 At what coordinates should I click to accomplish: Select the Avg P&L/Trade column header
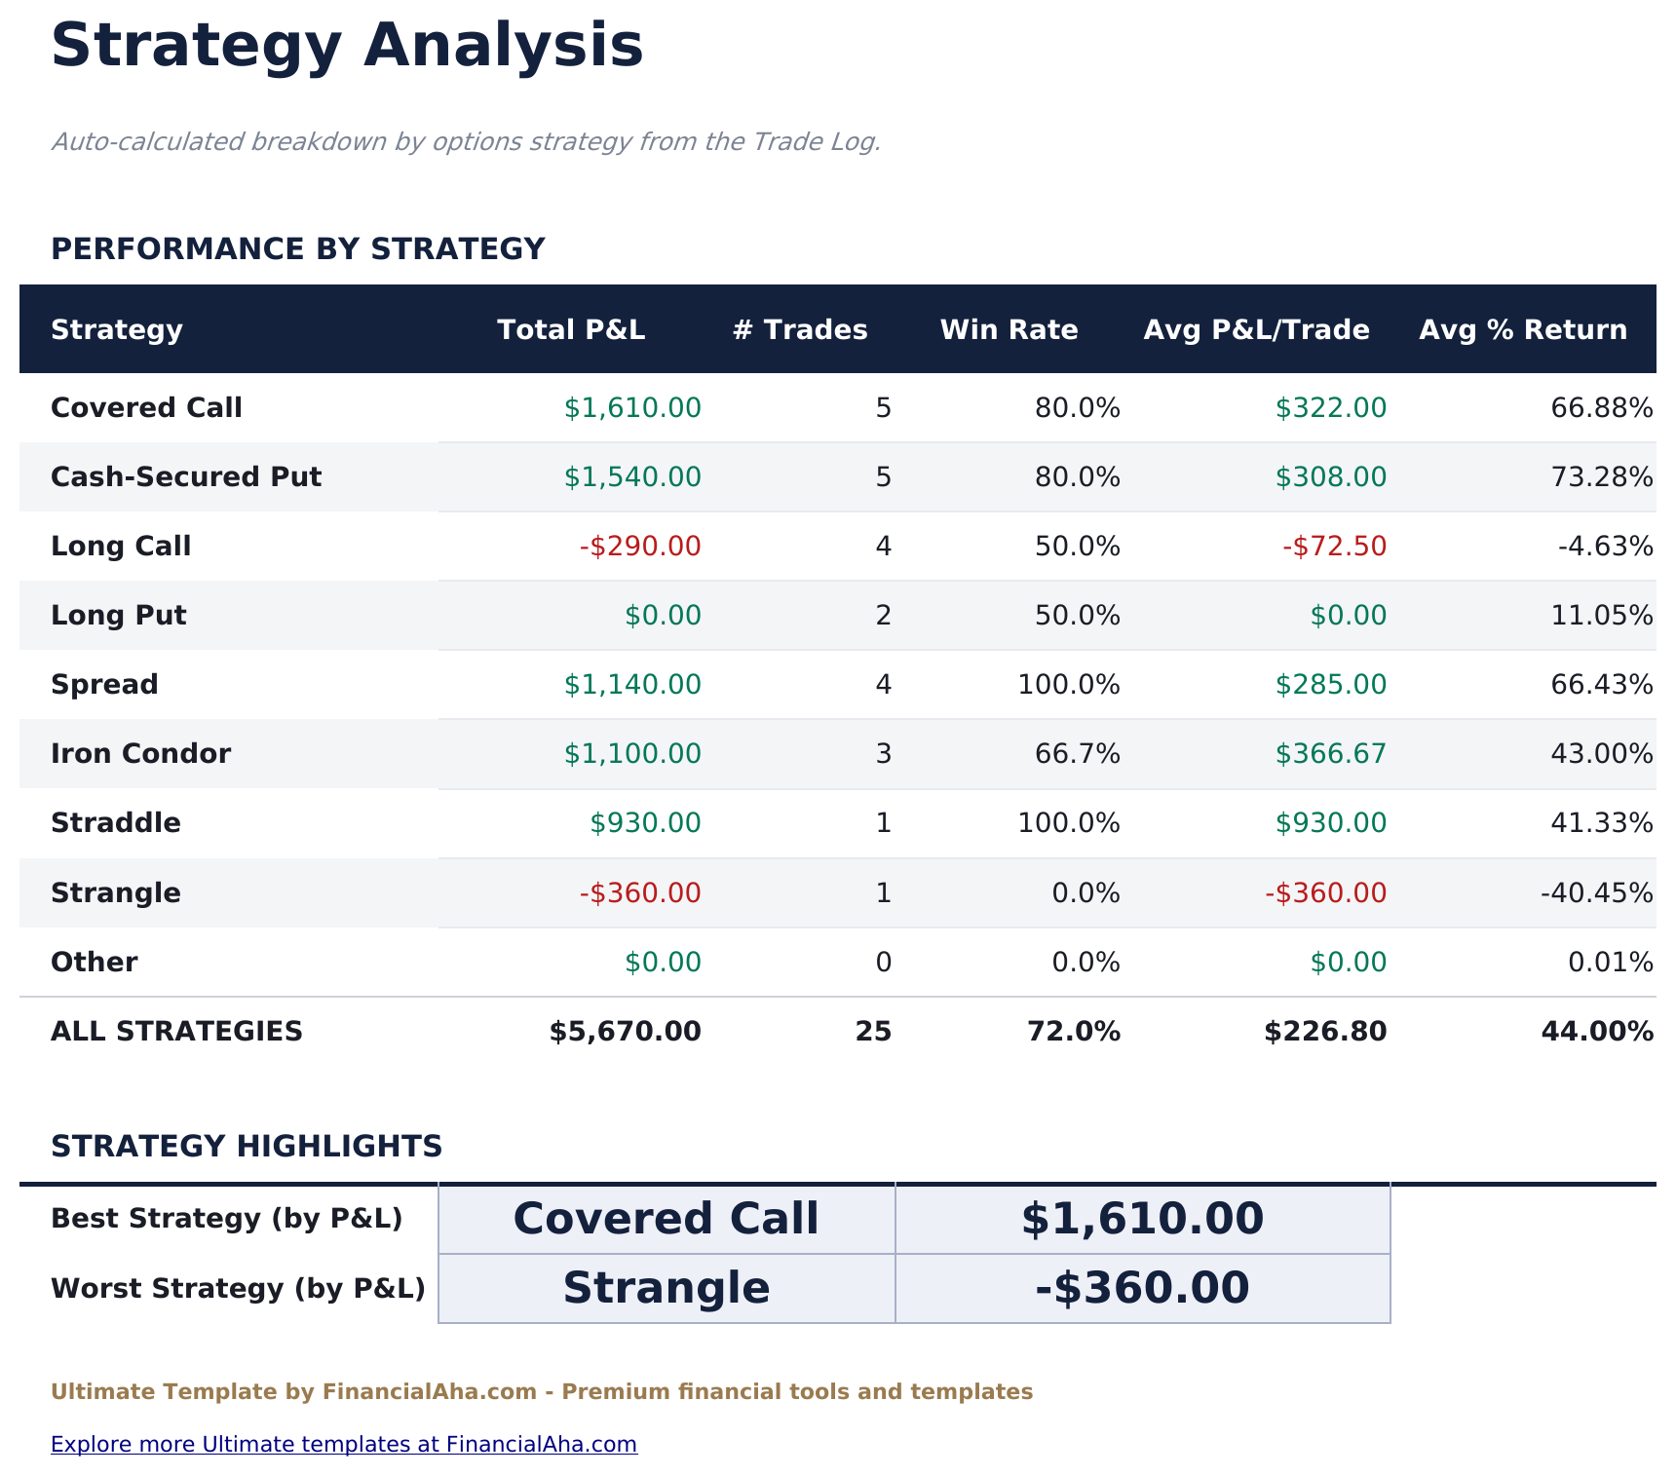click(x=1258, y=329)
